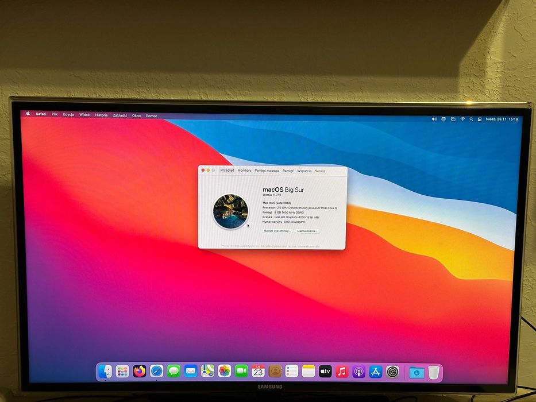Image resolution: width=536 pixels, height=402 pixels.
Task: Open Maps from the dock
Action: point(207,371)
